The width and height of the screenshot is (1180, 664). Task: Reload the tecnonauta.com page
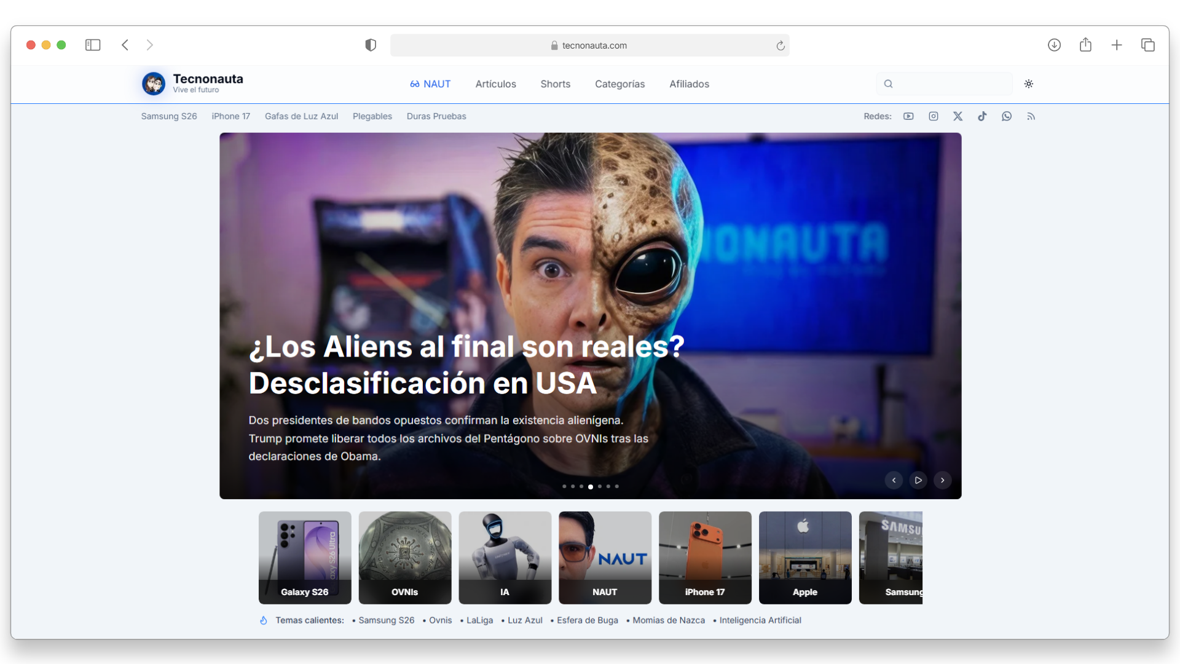781,45
